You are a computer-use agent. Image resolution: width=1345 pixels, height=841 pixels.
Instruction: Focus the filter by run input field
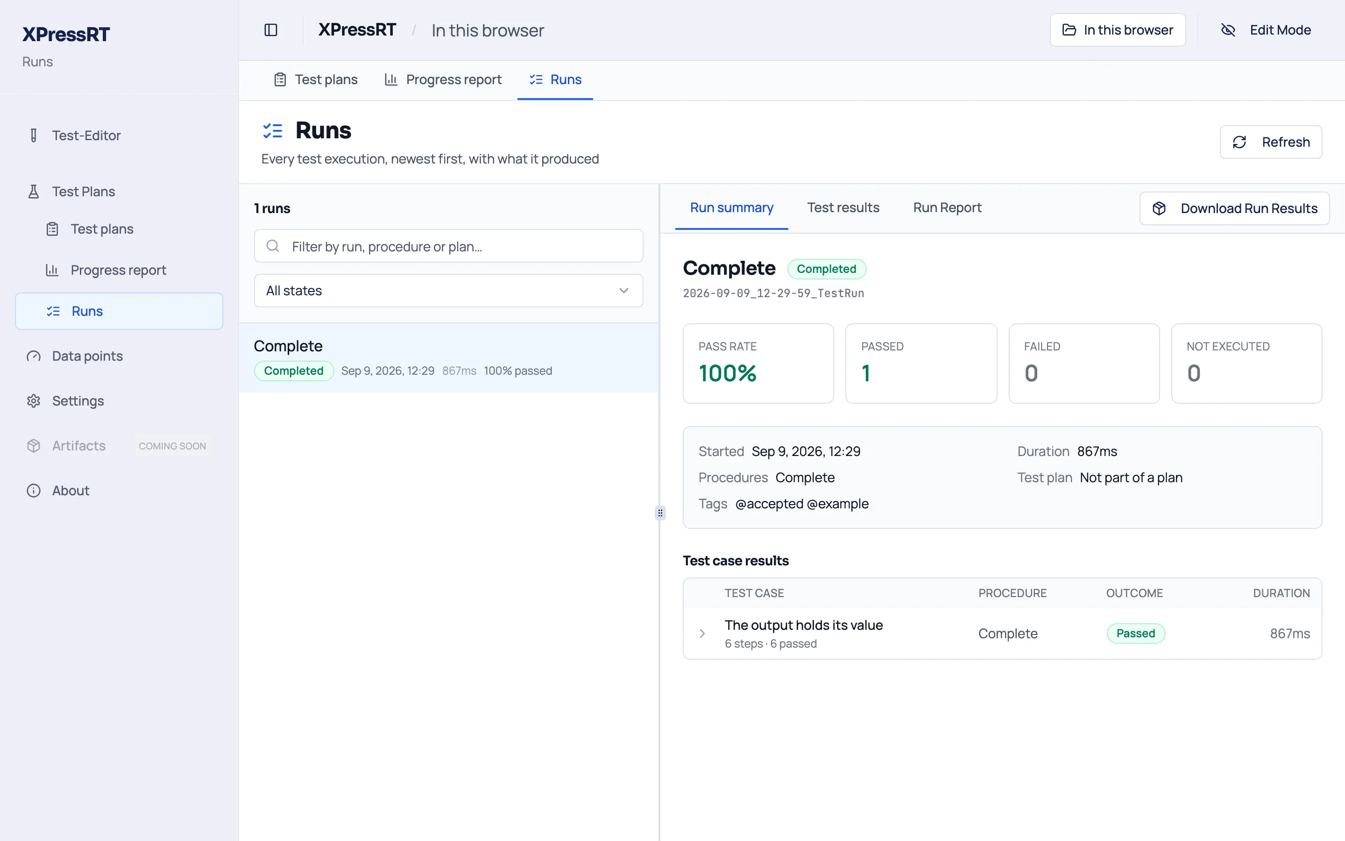click(x=448, y=246)
